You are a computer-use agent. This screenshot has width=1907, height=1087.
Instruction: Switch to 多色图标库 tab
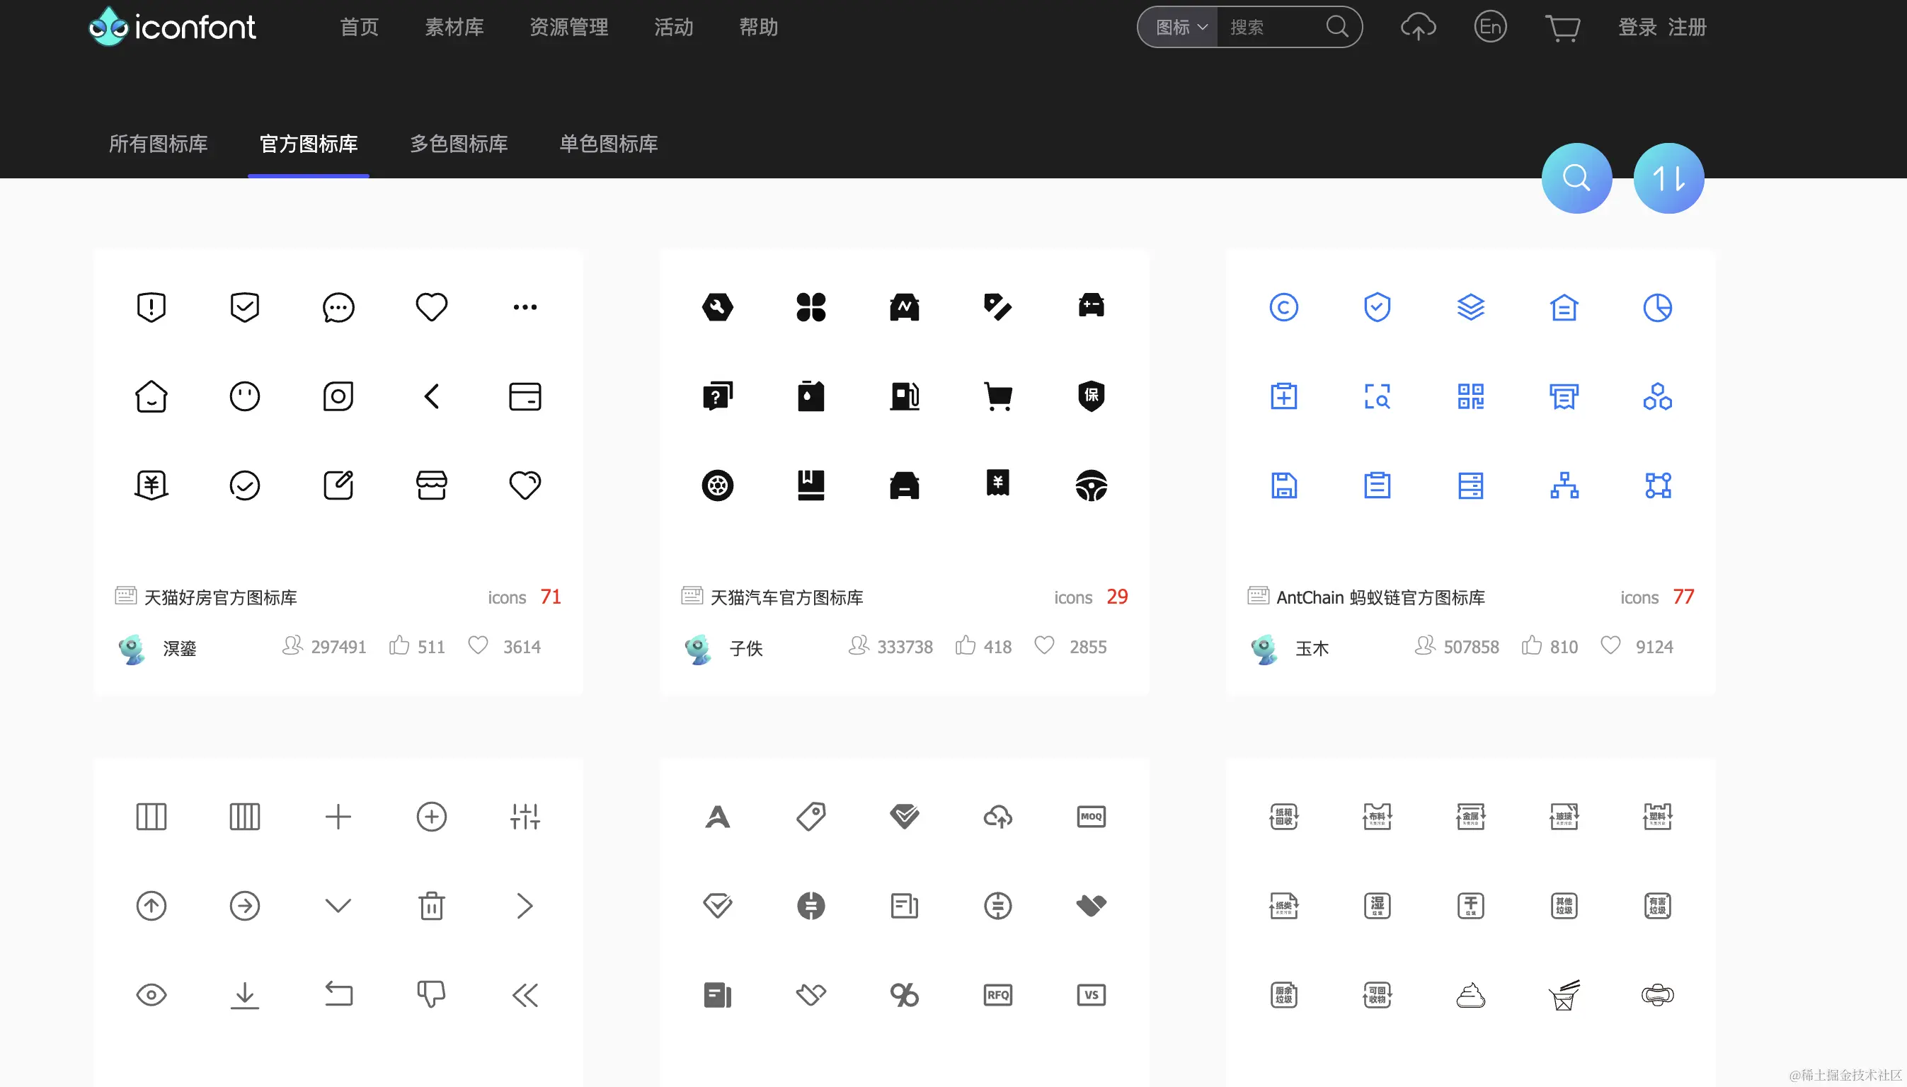[x=459, y=144]
